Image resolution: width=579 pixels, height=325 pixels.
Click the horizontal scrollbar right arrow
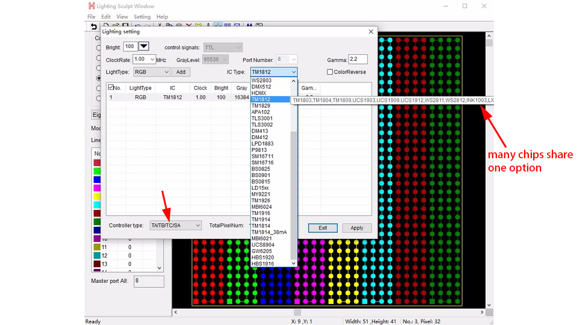(x=482, y=312)
